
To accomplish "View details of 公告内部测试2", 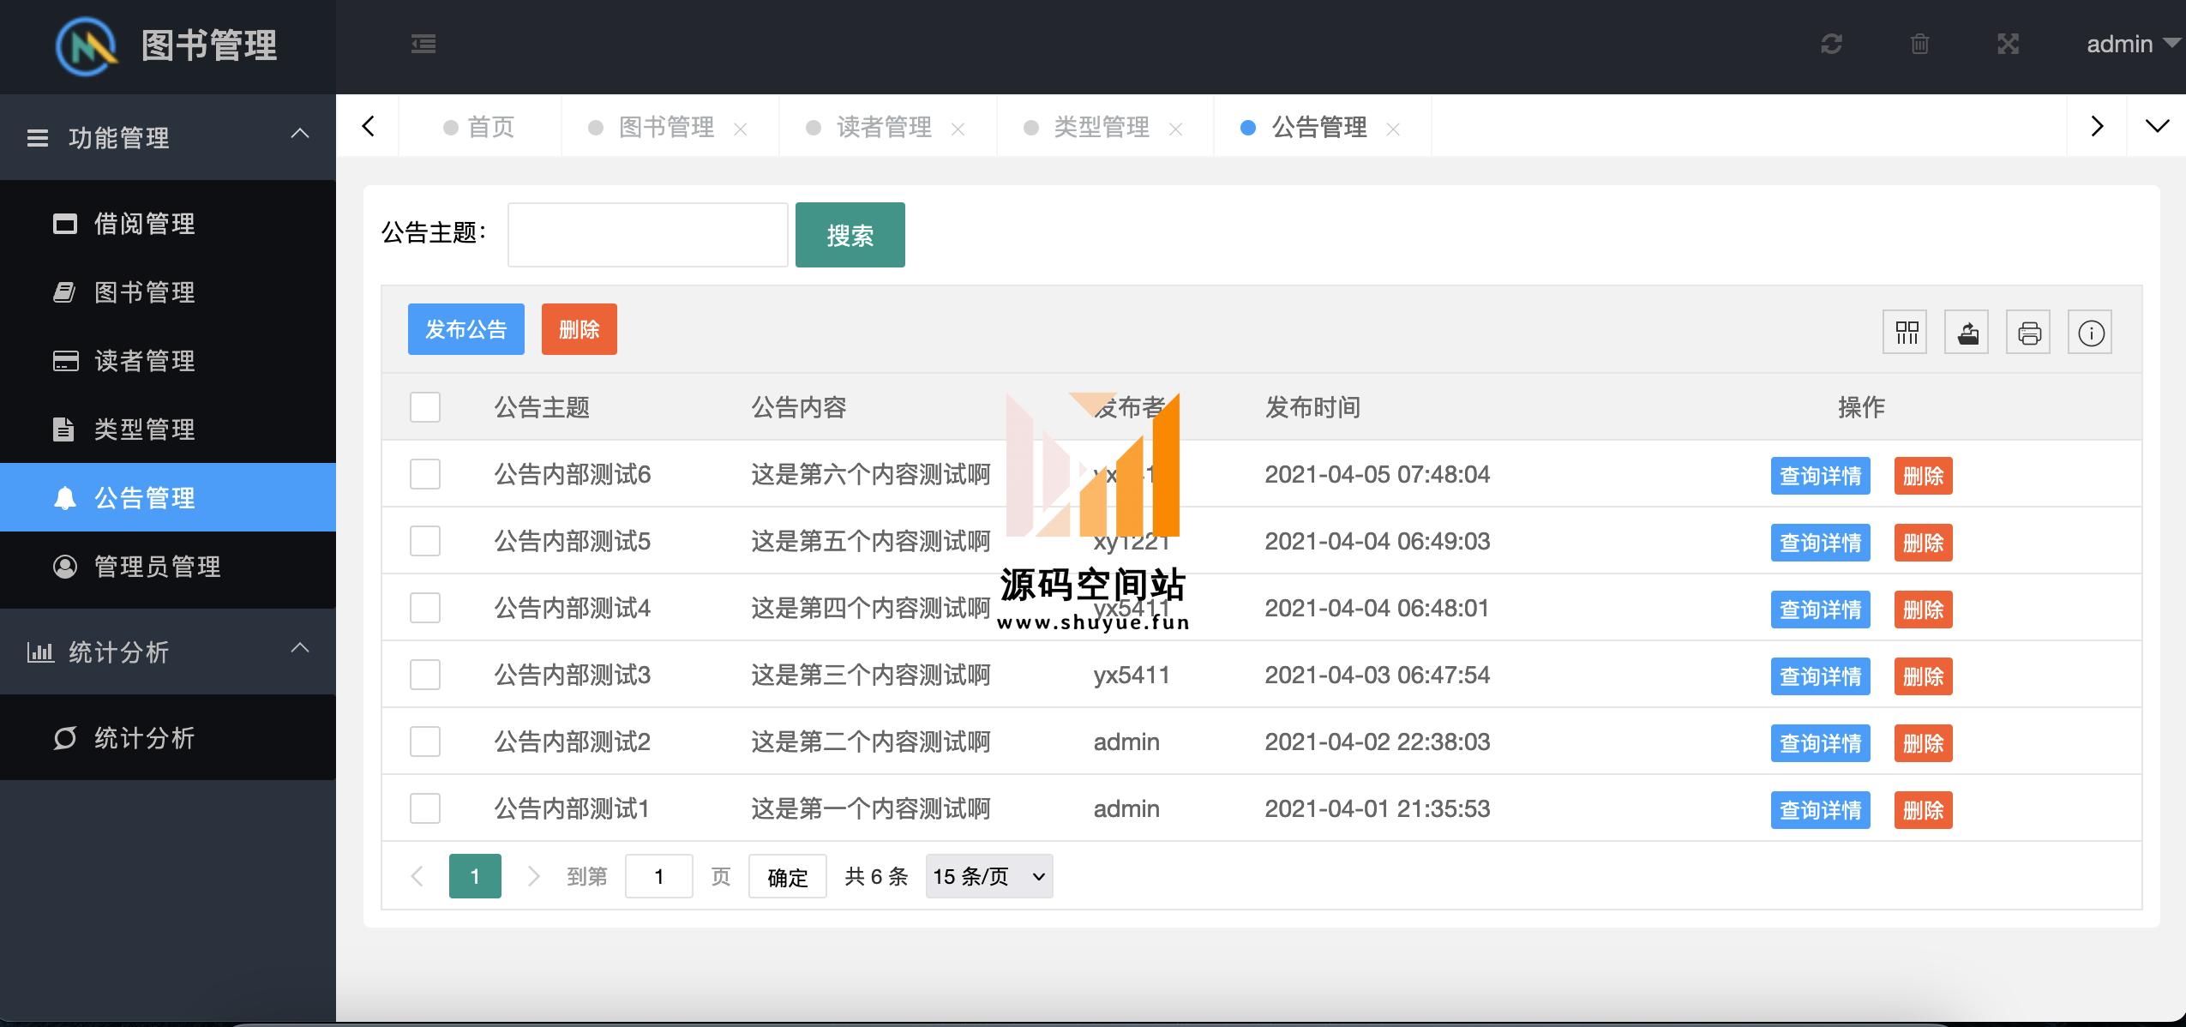I will 1821,743.
